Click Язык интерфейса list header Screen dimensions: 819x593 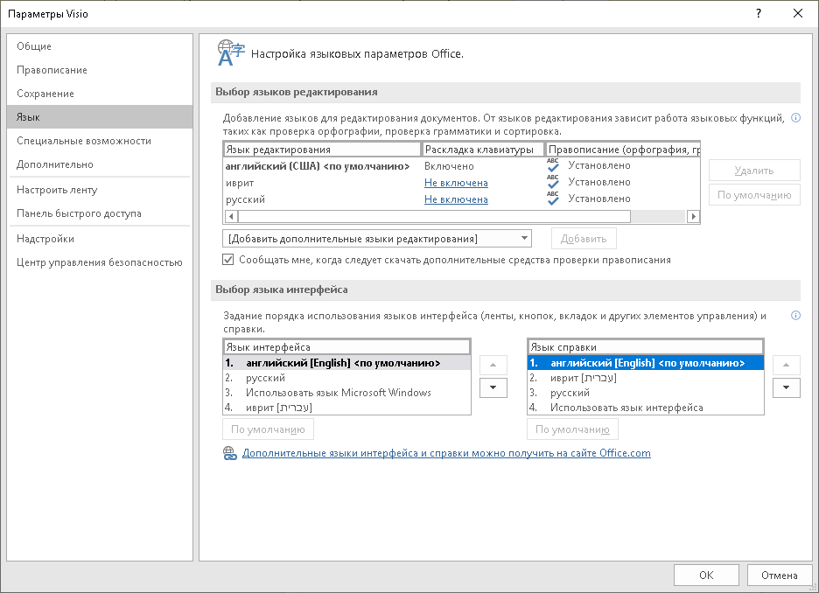(346, 347)
